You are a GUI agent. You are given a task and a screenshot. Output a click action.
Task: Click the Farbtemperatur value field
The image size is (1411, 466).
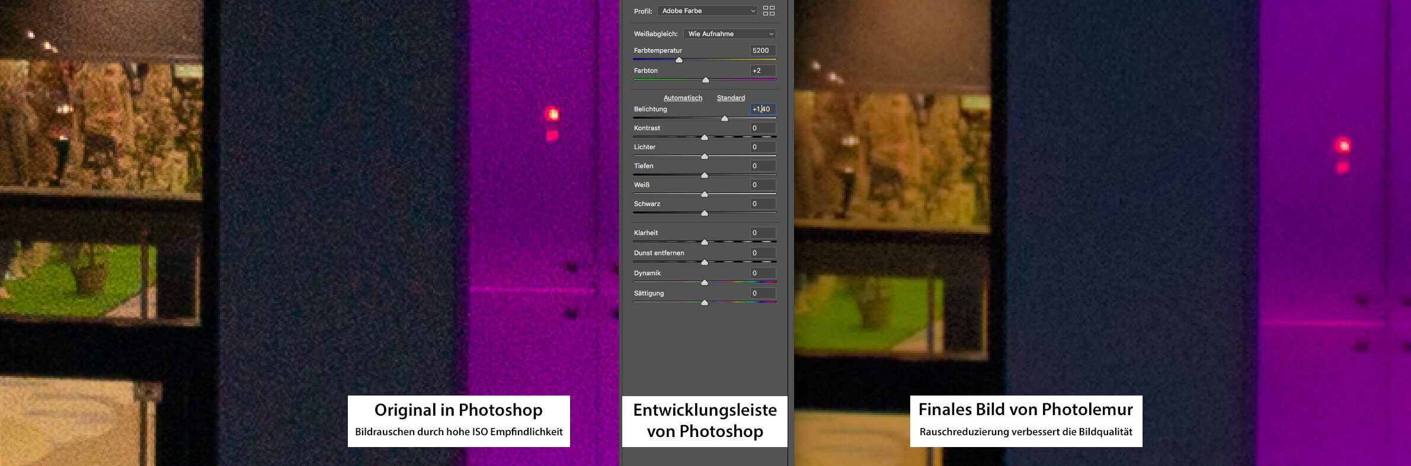click(762, 50)
